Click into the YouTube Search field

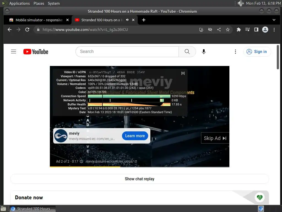(x=127, y=52)
